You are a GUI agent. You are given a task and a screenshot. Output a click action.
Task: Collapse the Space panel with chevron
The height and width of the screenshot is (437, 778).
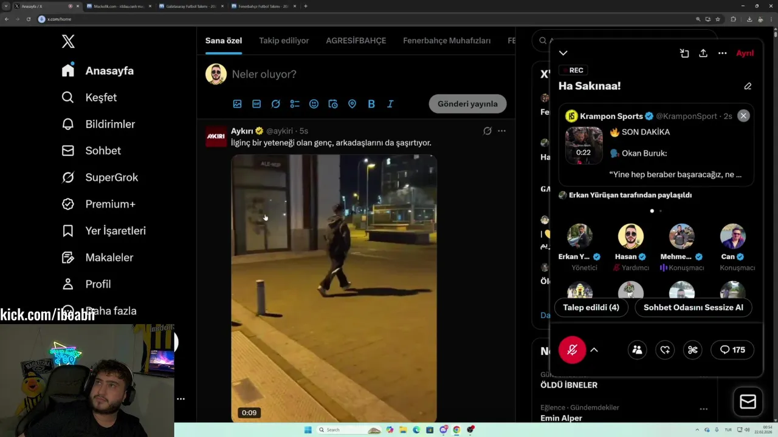[x=563, y=53]
